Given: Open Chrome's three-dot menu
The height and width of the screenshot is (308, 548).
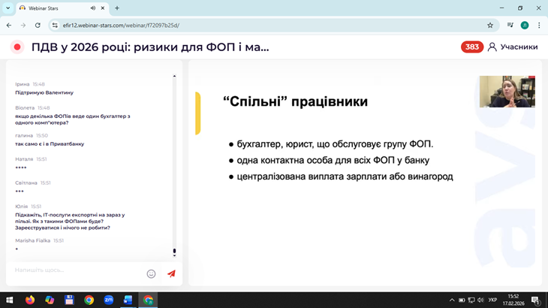Looking at the screenshot, I should (x=538, y=25).
